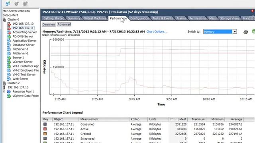Click the second gray round toolbar icon
Image resolution: width=255 pixels, height=143 pixels.
point(16,4)
